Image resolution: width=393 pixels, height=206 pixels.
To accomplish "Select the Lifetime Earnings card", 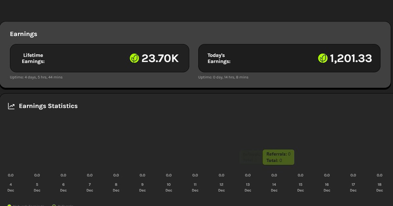I will [x=100, y=58].
